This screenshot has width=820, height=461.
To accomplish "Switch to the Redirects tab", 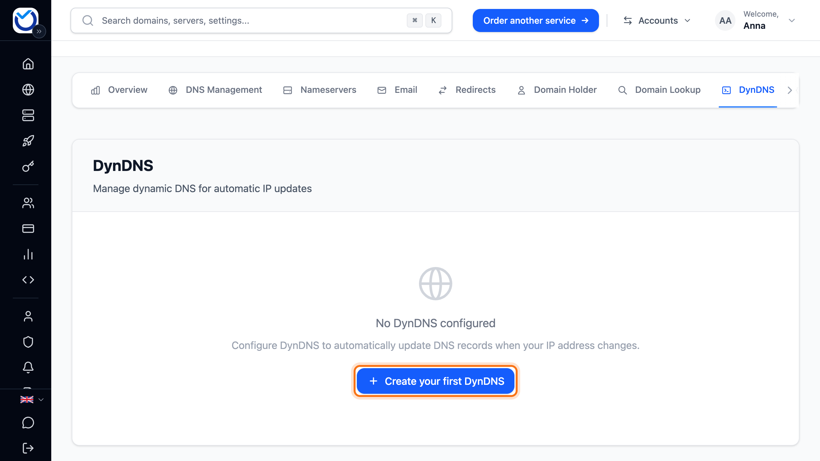I will (467, 90).
